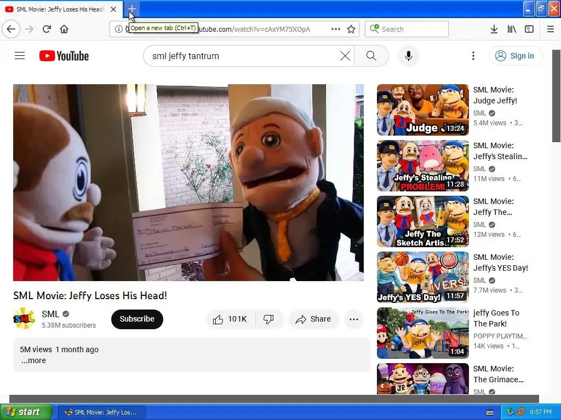Reload the current page

point(47,29)
